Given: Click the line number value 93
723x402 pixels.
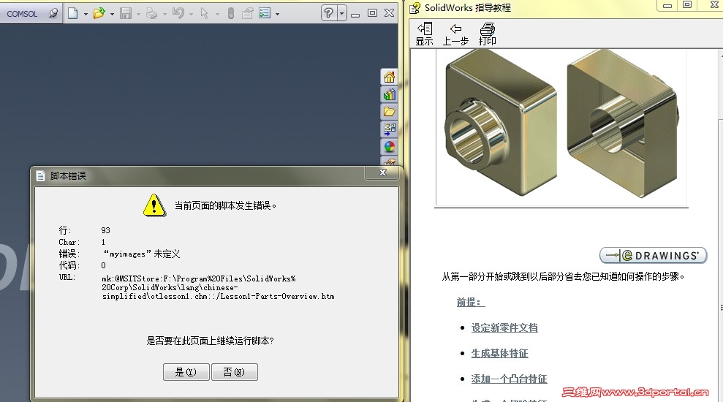Looking at the screenshot, I should 105,230.
